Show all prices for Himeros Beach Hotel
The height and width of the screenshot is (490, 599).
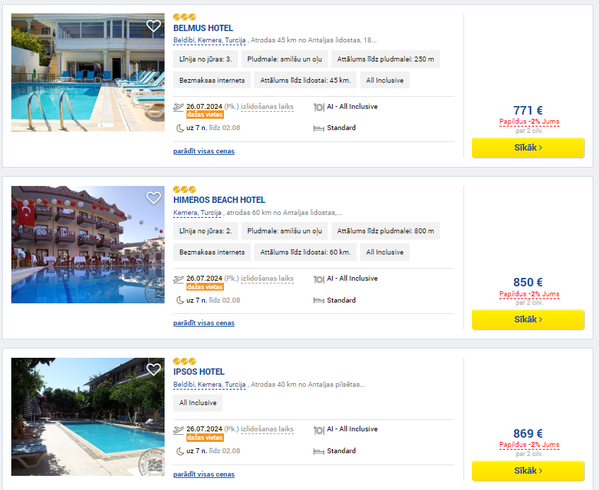[203, 323]
